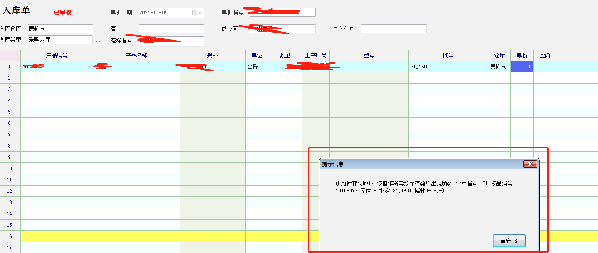Viewport: 598px width, 253px height.
Task: Click the 单价 cell showing 0
Action: (x=521, y=67)
